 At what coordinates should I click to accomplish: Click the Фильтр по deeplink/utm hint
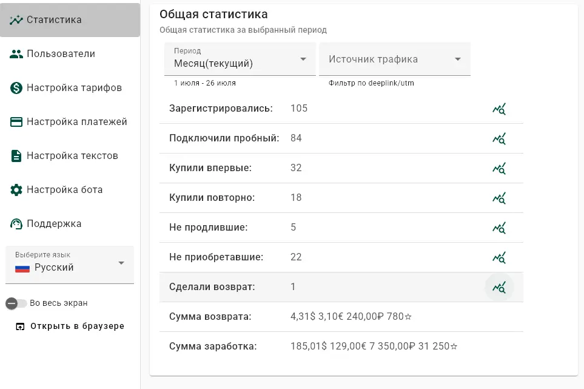(x=371, y=83)
